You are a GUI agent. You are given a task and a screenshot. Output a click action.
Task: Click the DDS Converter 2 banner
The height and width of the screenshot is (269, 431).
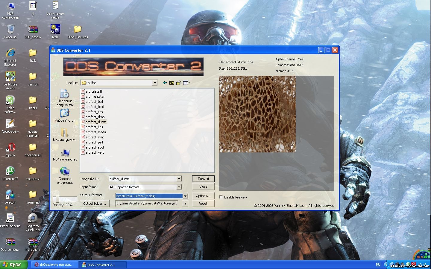coord(133,67)
